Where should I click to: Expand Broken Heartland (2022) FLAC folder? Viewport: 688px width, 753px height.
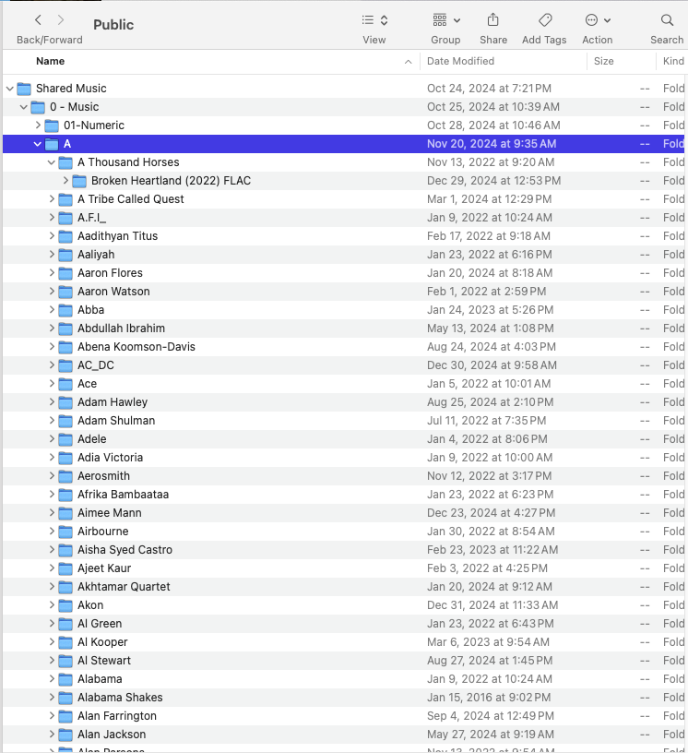(65, 181)
